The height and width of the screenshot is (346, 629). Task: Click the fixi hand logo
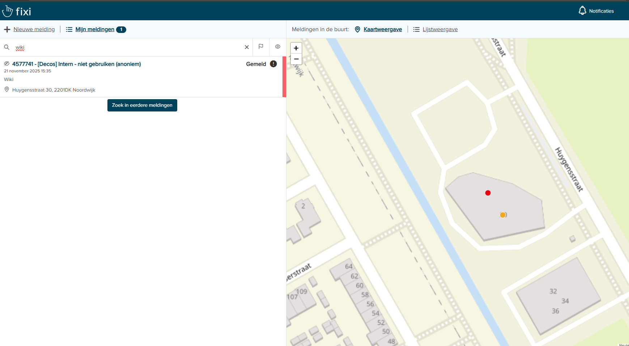click(8, 11)
